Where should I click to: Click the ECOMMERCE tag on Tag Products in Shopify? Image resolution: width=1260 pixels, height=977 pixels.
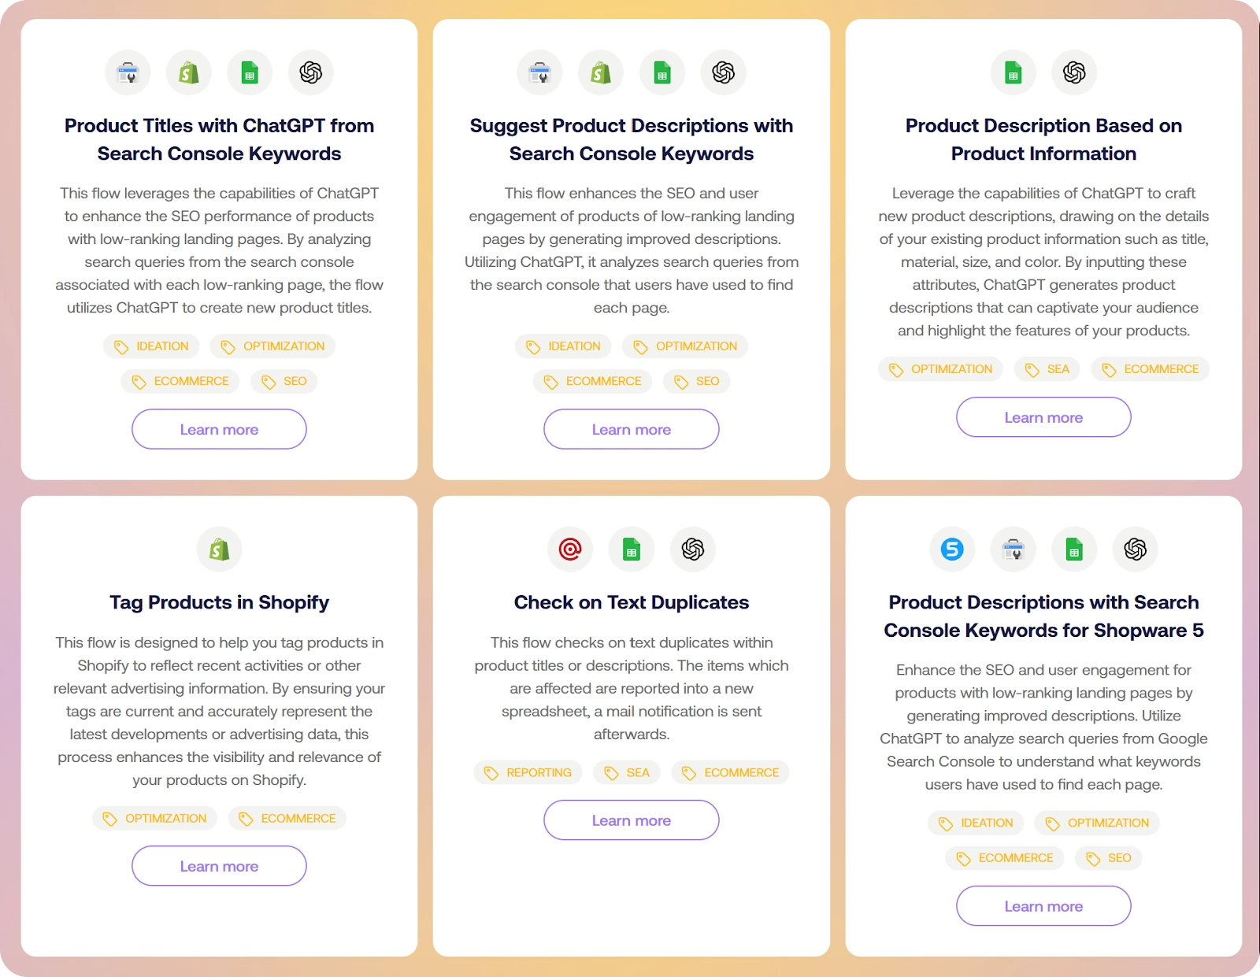tap(287, 818)
